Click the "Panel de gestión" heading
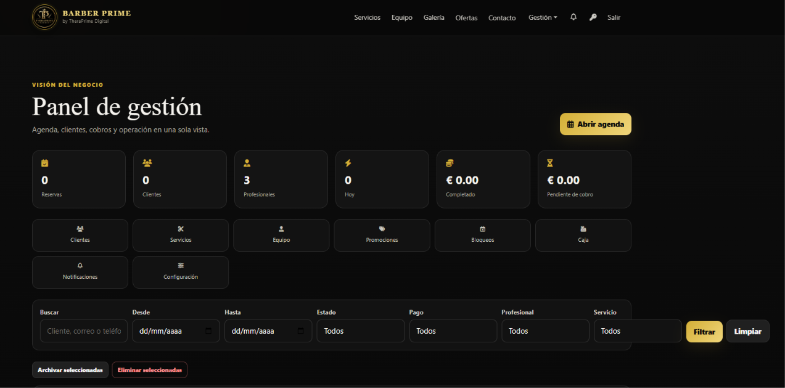The image size is (785, 388). 117,107
